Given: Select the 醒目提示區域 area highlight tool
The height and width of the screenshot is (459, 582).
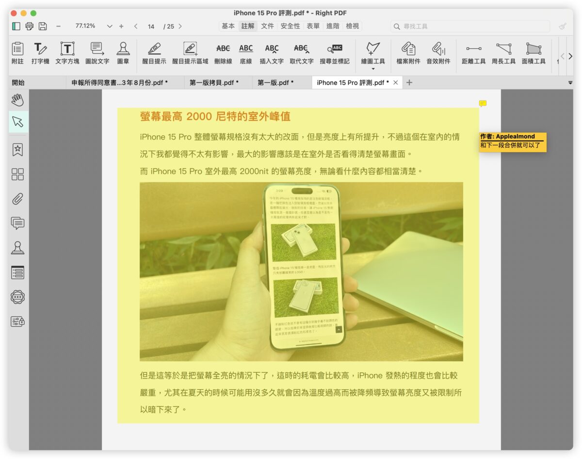Looking at the screenshot, I should point(190,53).
